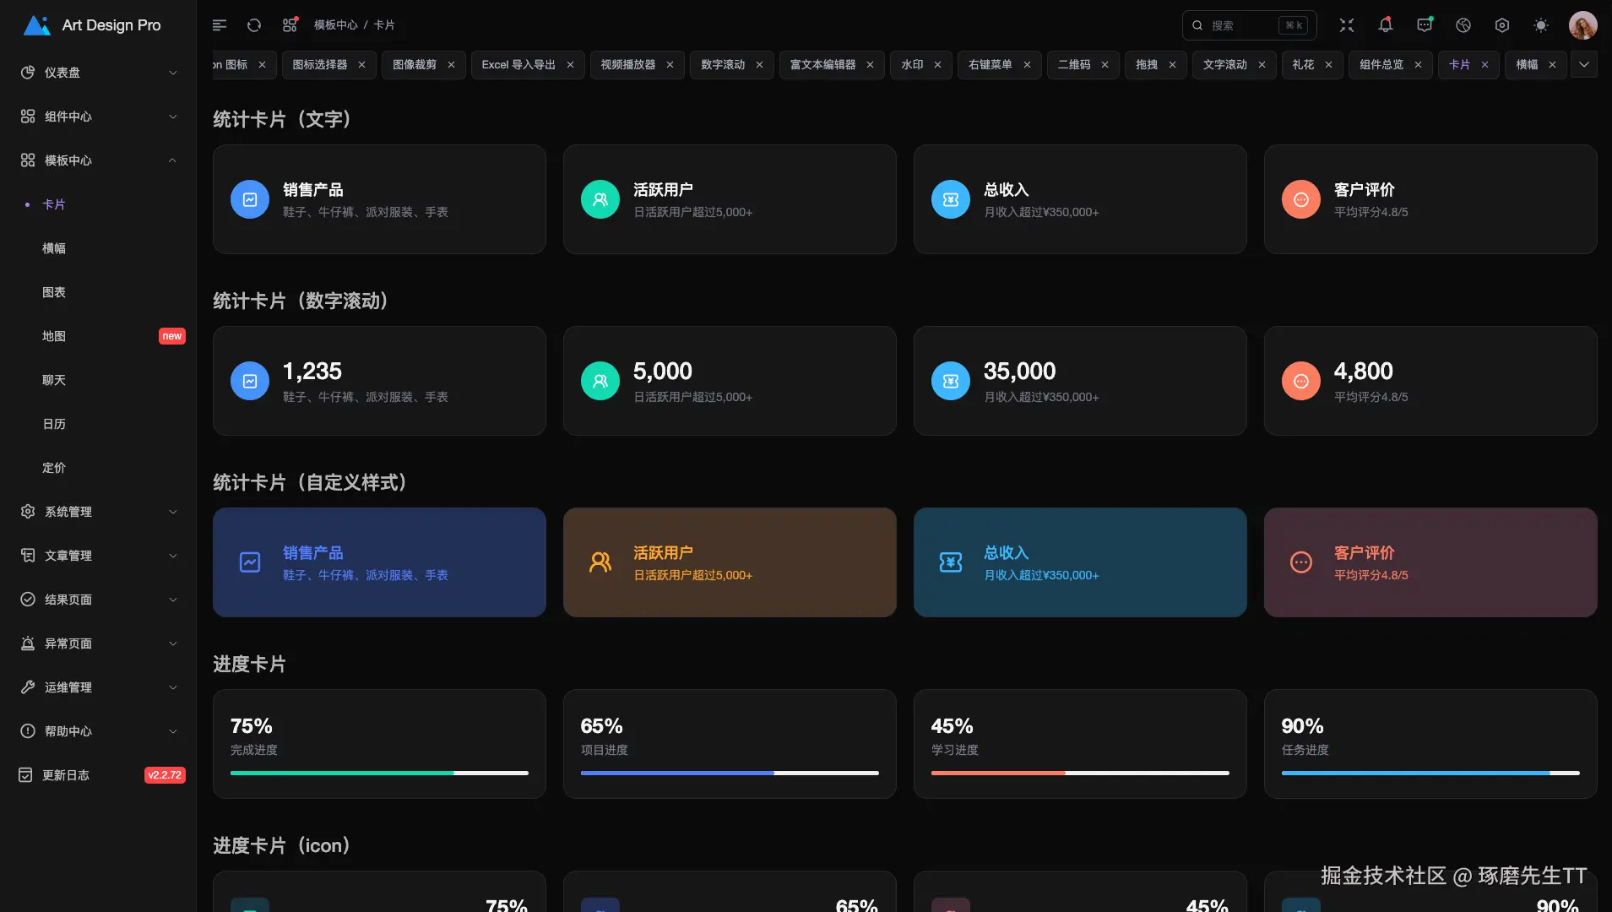Click the 进度卡片（icon） section heading

coord(282,846)
